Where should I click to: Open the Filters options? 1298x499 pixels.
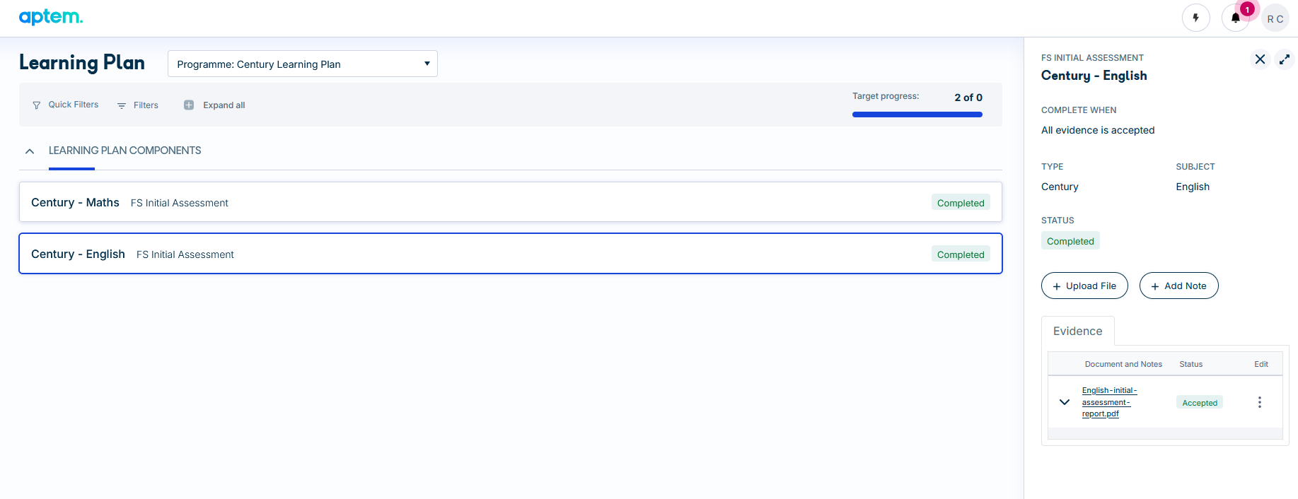pos(138,105)
